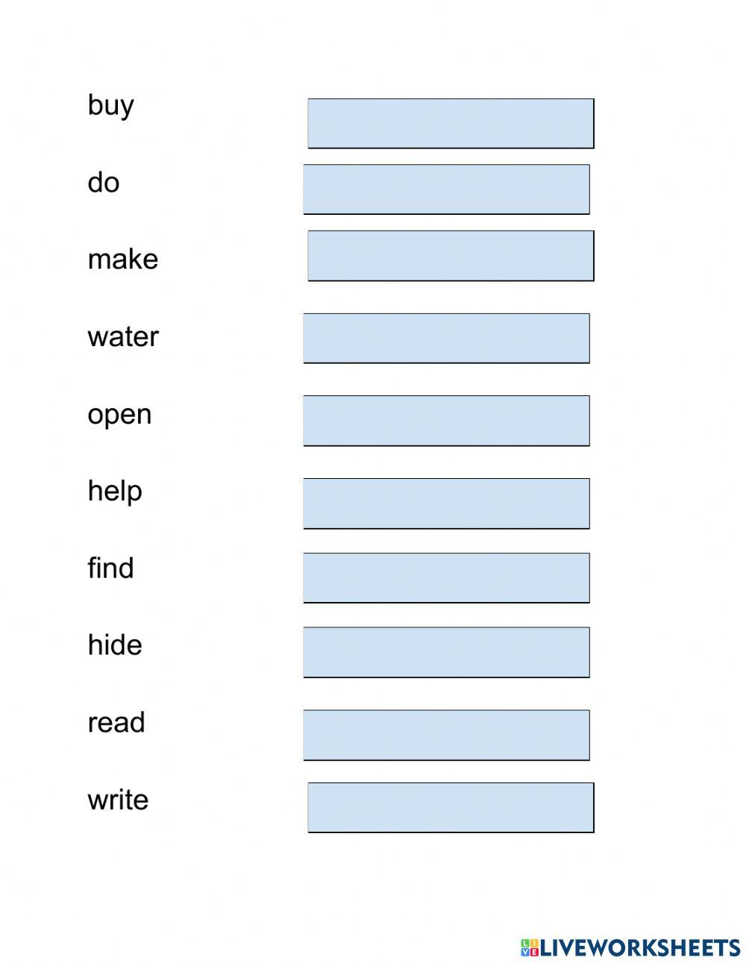
Task: Click the word "write"
Action: click(118, 800)
